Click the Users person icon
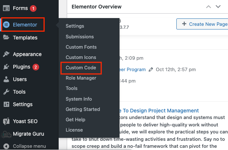Screen dimensions: 228x150 point(6,79)
